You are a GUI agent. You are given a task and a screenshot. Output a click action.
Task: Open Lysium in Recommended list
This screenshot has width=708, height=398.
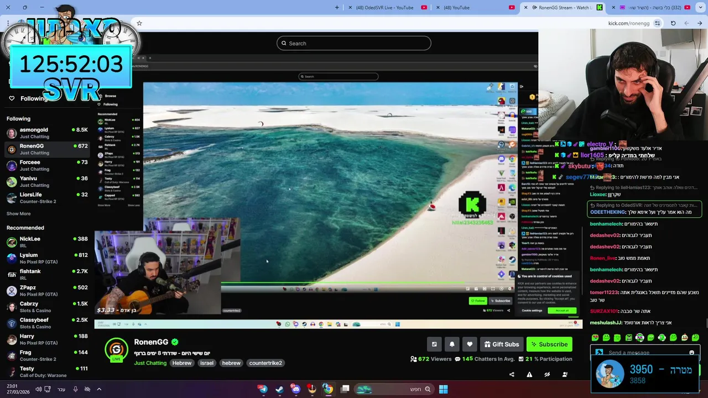tap(47, 258)
